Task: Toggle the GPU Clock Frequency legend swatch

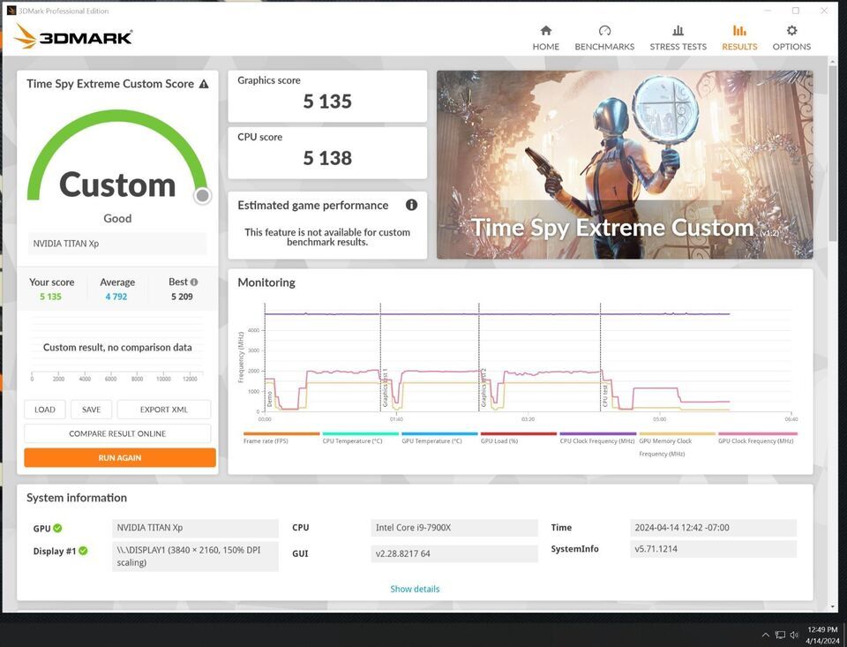Action: tap(757, 433)
